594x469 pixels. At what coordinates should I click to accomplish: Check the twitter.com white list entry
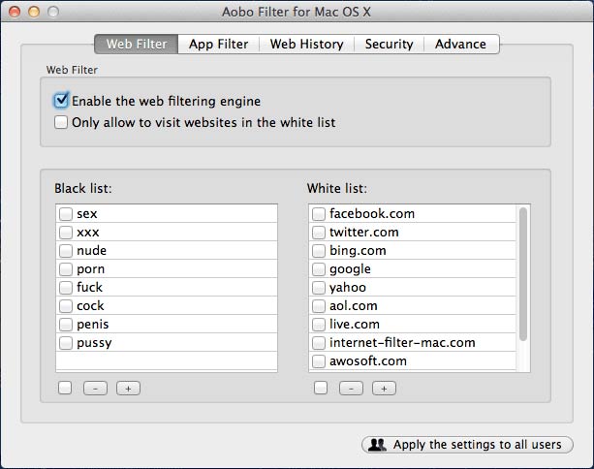(x=319, y=233)
